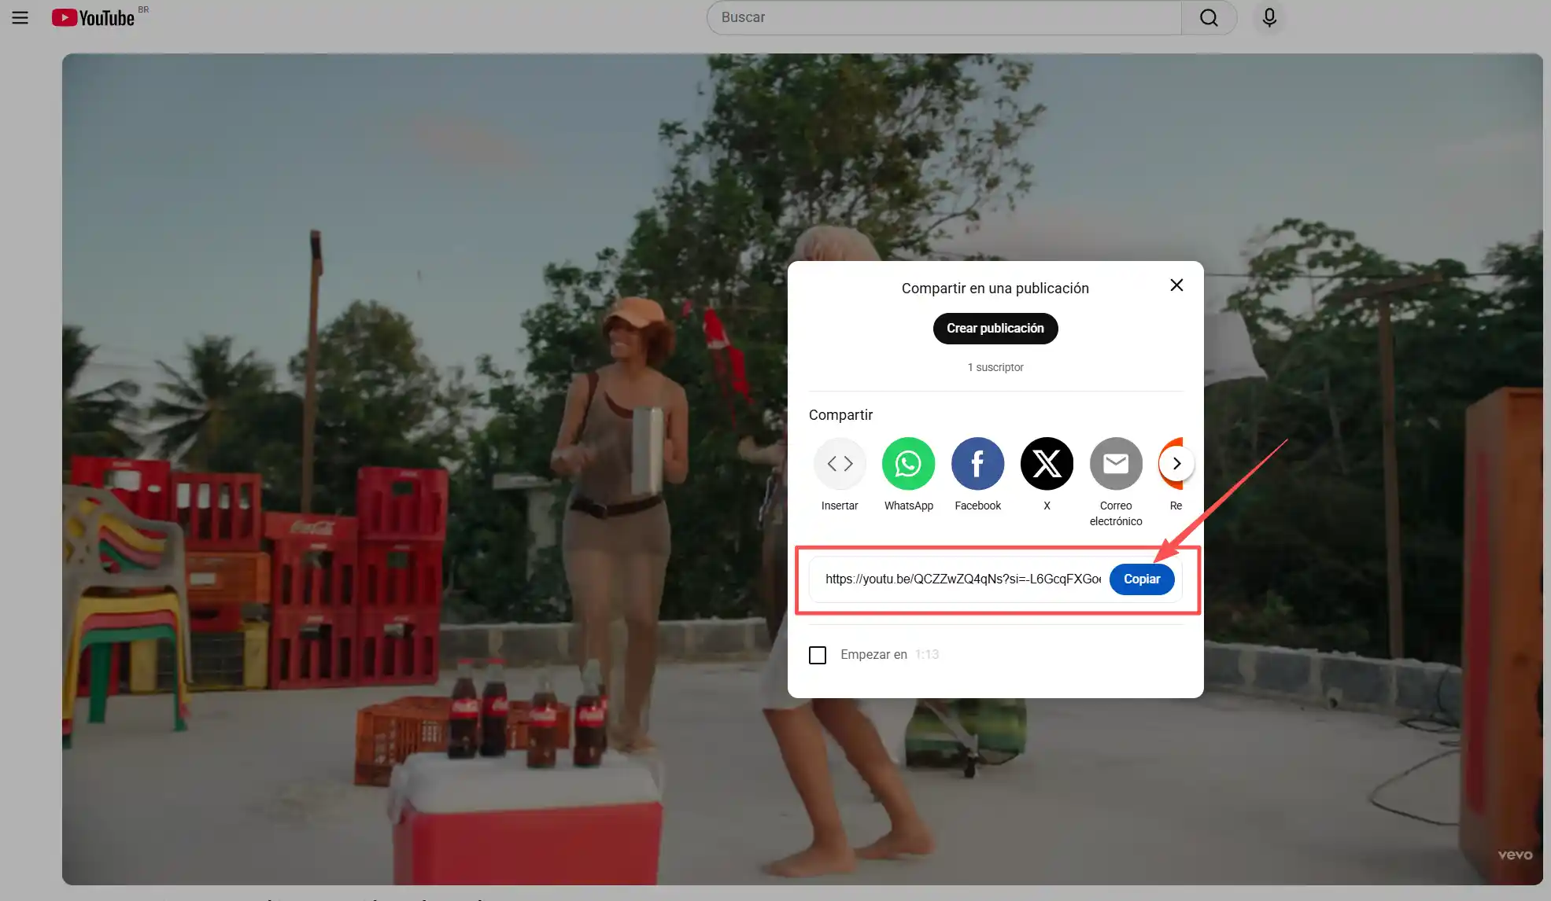Click Crear publicación button
The height and width of the screenshot is (901, 1551).
[x=995, y=328]
